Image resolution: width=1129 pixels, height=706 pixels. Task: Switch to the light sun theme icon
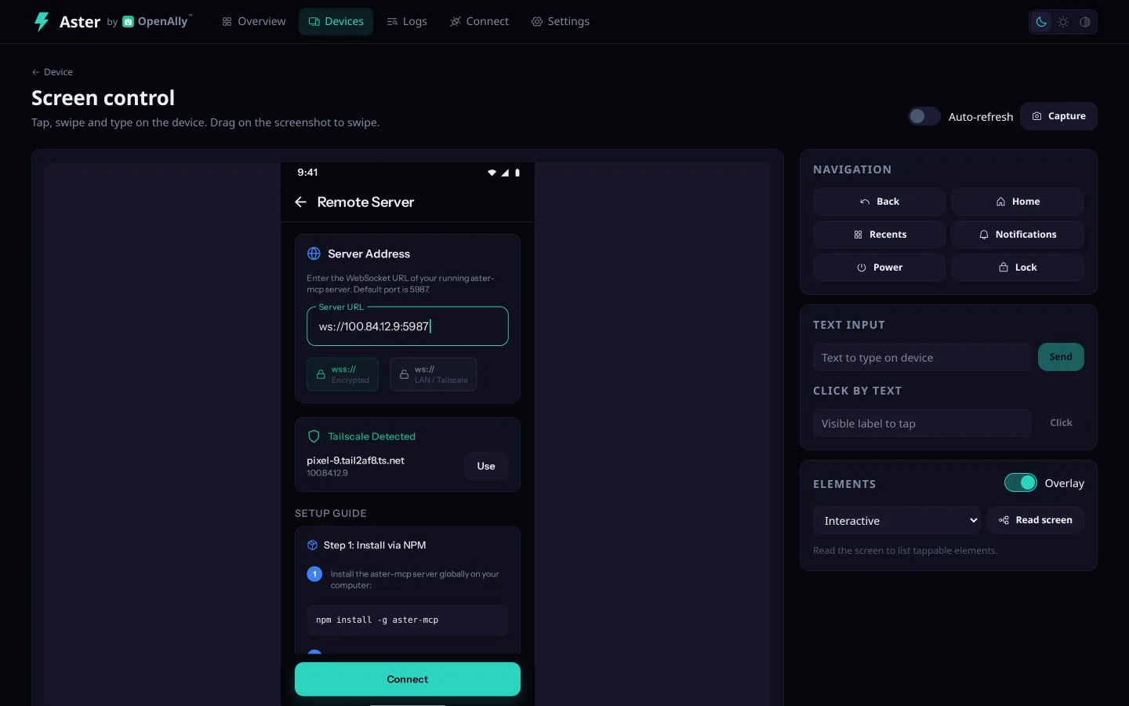point(1063,22)
